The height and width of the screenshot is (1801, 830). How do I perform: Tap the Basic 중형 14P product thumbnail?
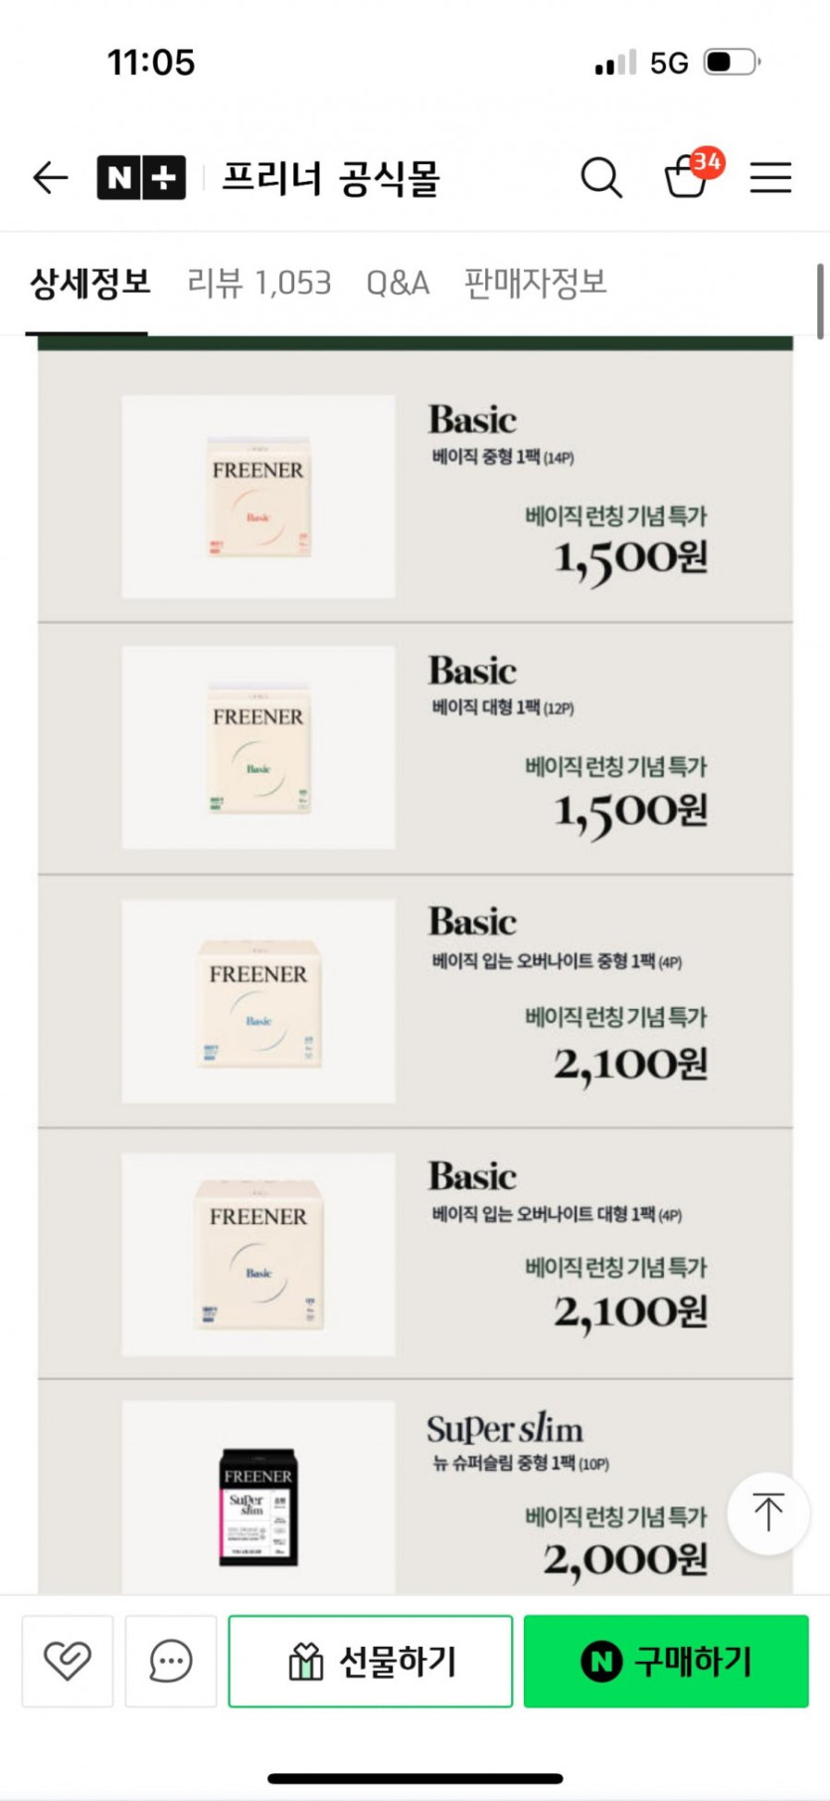[258, 497]
